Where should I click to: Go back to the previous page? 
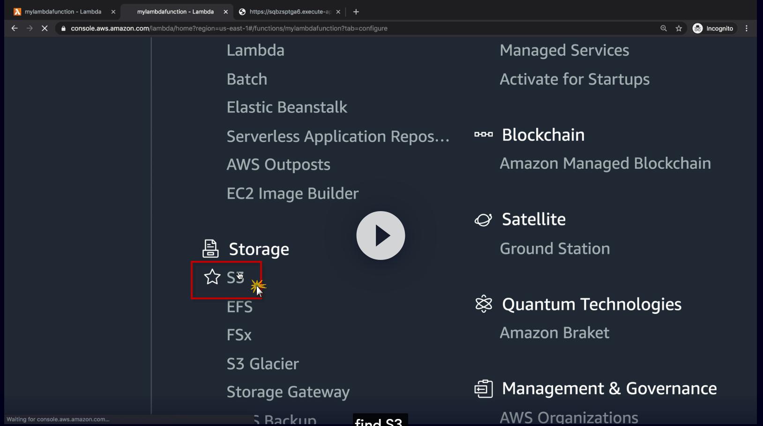(x=15, y=29)
